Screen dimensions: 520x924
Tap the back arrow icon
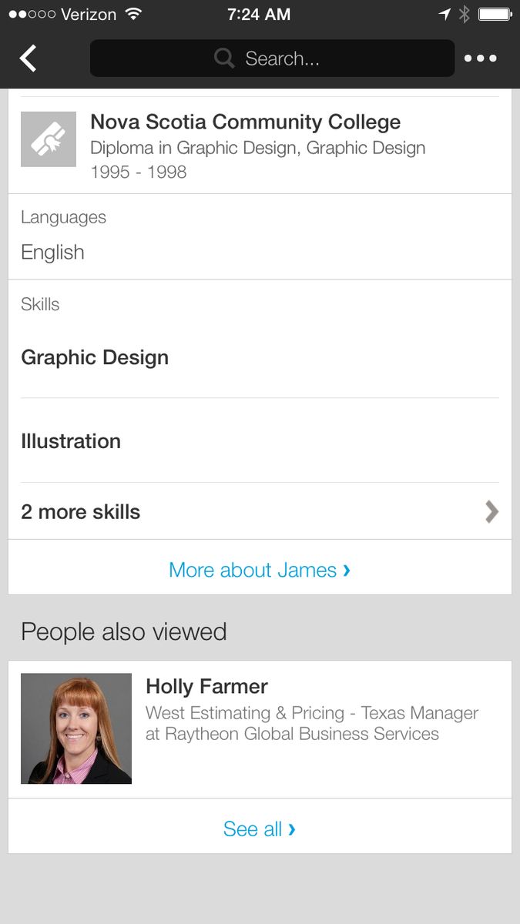(29, 59)
